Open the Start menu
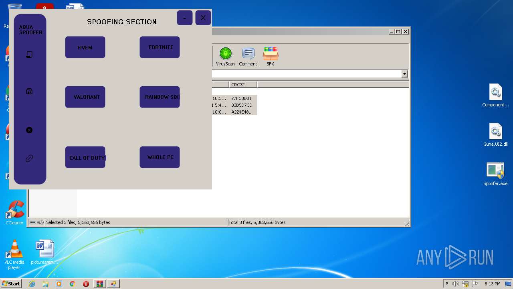The image size is (513, 289). click(11, 283)
